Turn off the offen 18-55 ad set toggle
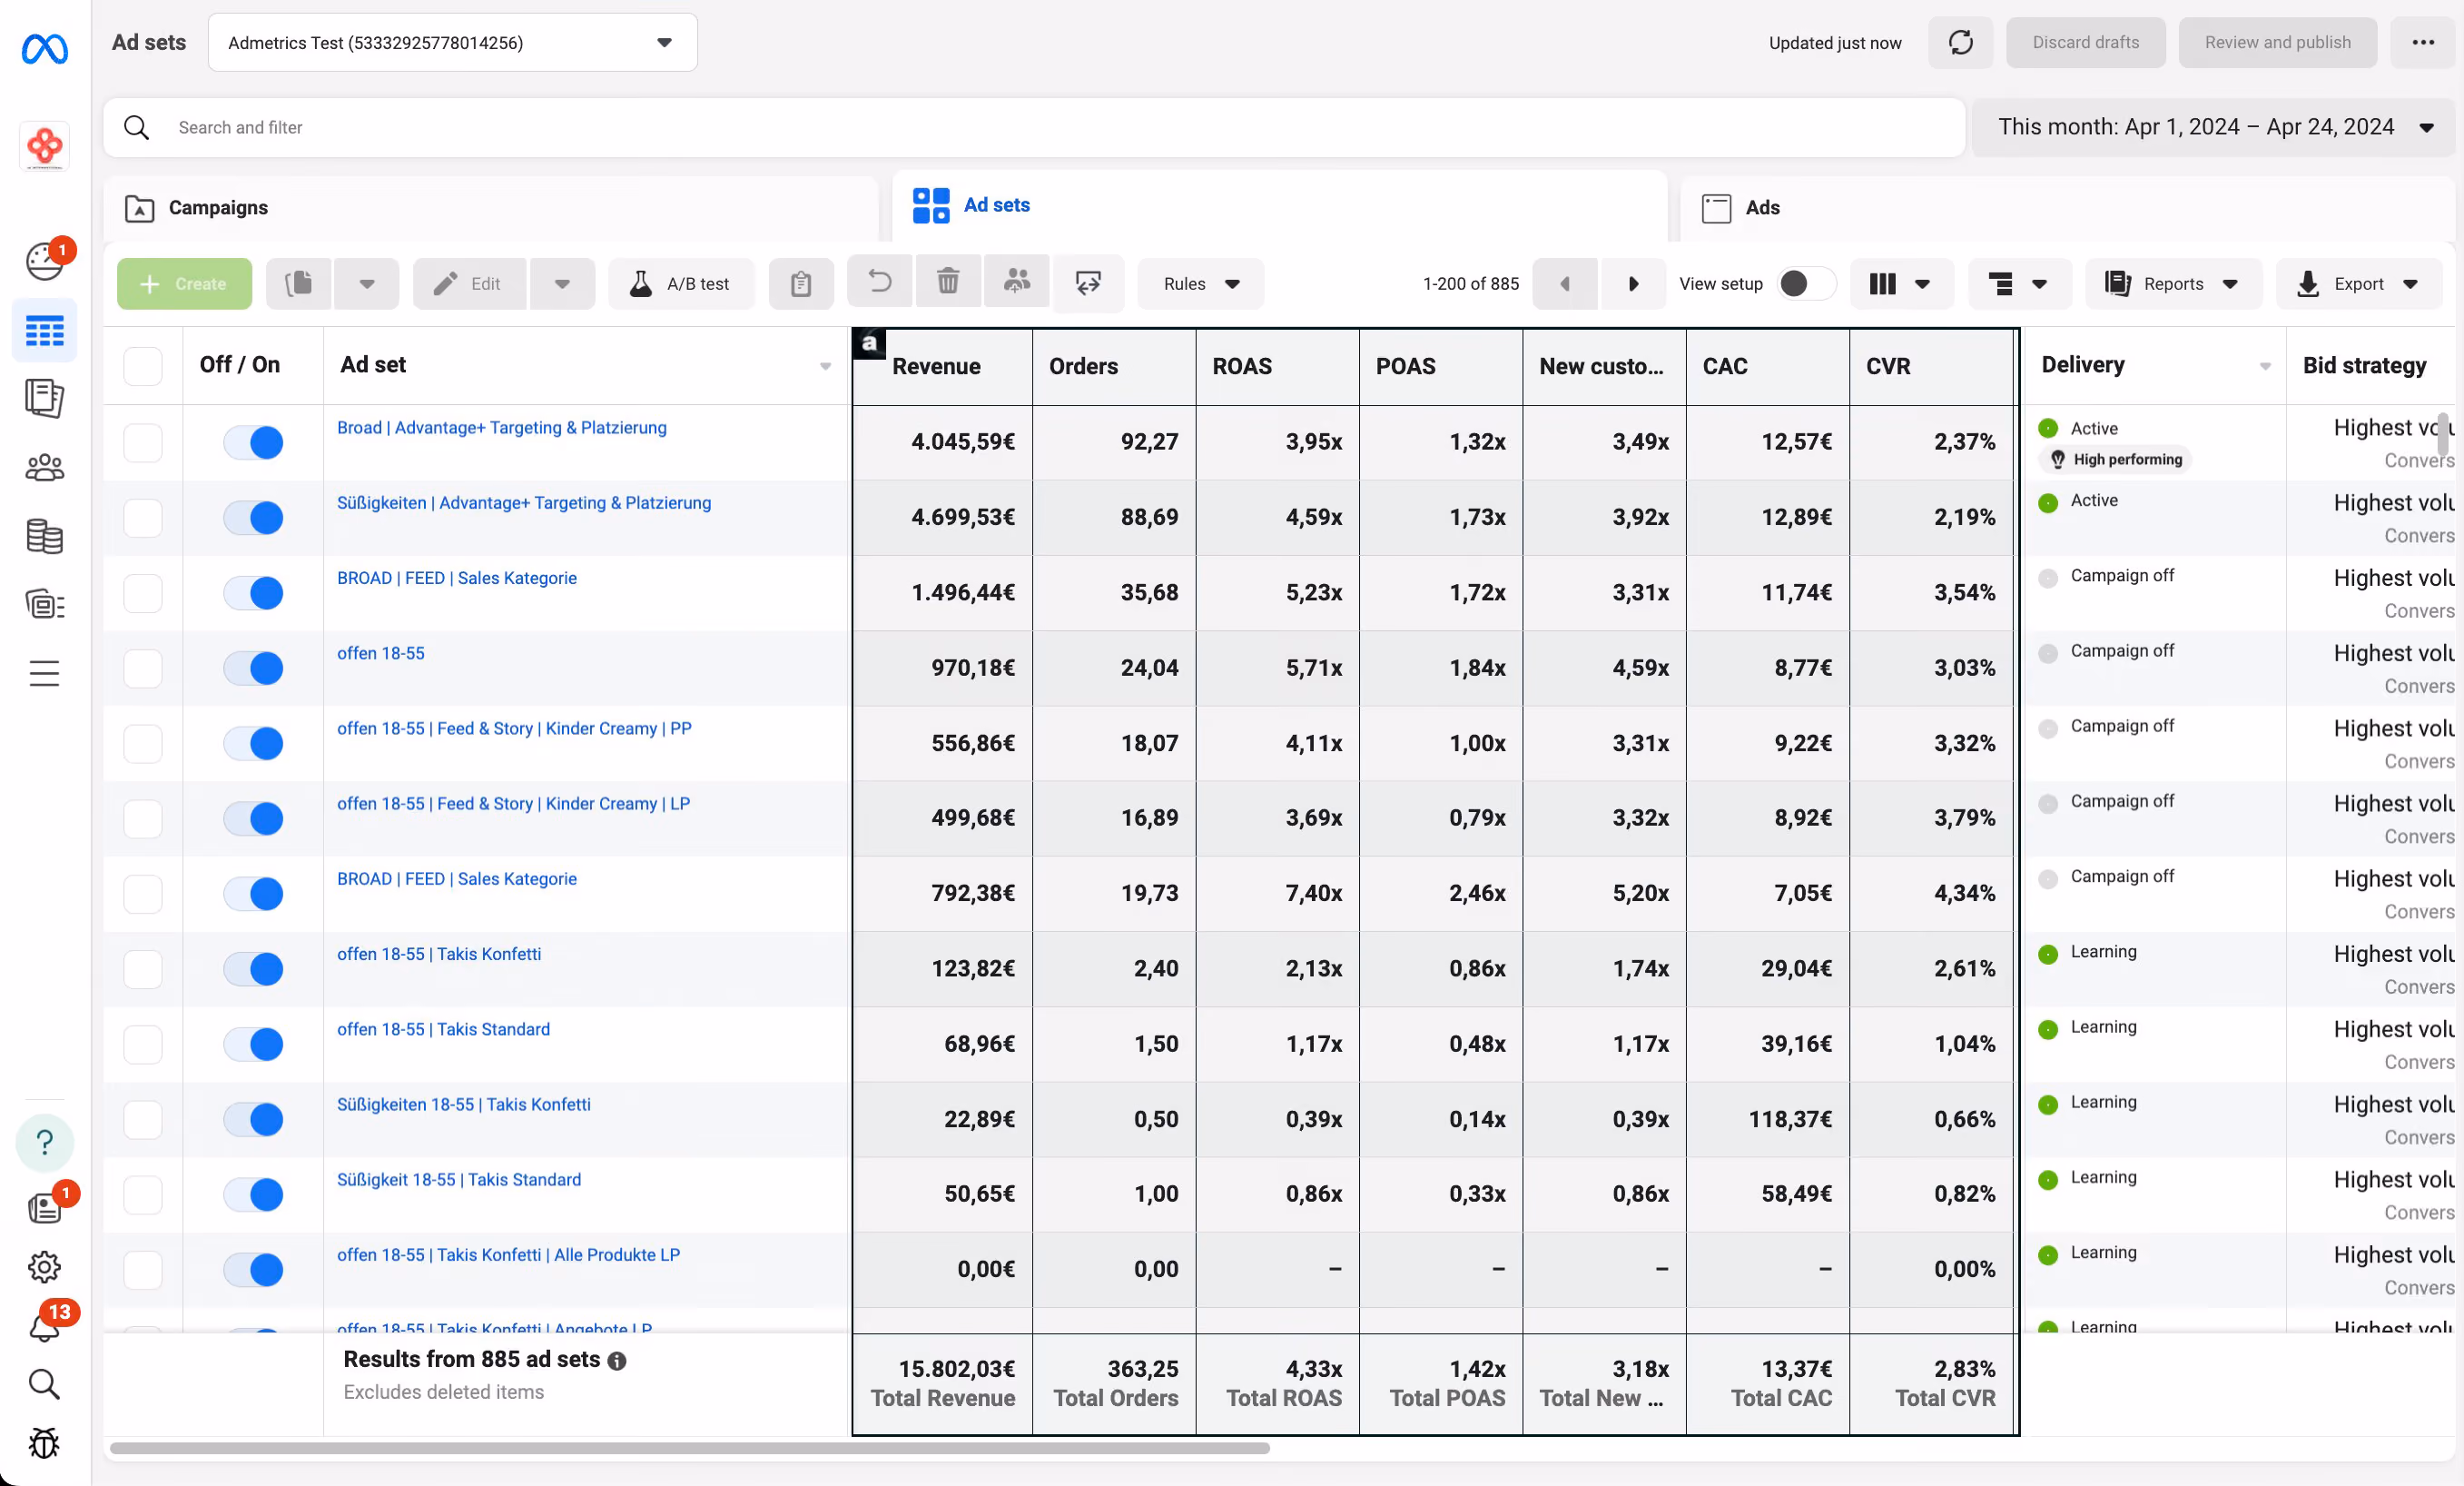Image resolution: width=2464 pixels, height=1486 pixels. coord(253,668)
